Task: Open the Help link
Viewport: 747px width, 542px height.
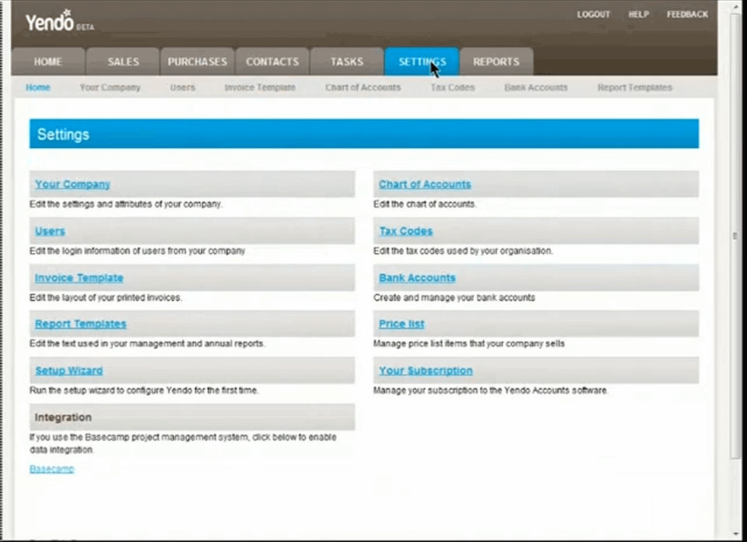Action: [638, 14]
